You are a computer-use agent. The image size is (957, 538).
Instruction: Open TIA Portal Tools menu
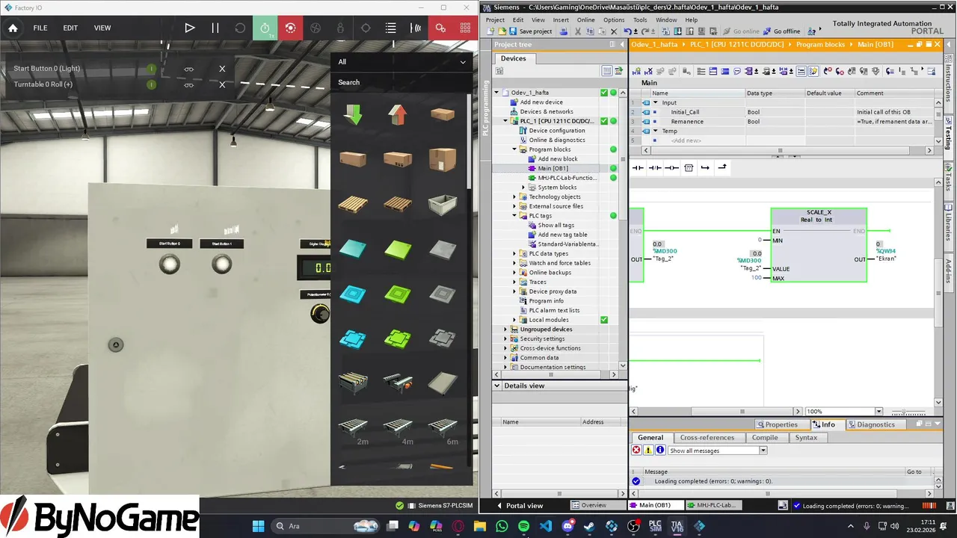tap(640, 20)
